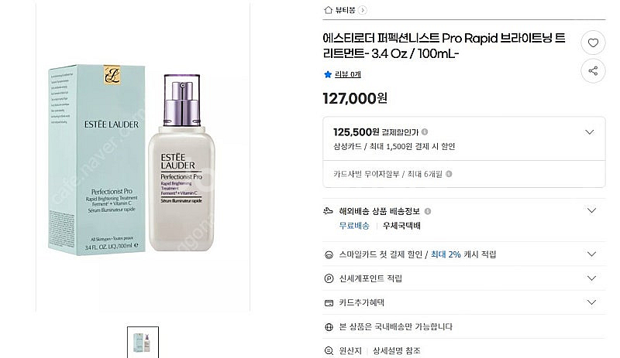Click info icon next to 결제할인가

[425, 132]
